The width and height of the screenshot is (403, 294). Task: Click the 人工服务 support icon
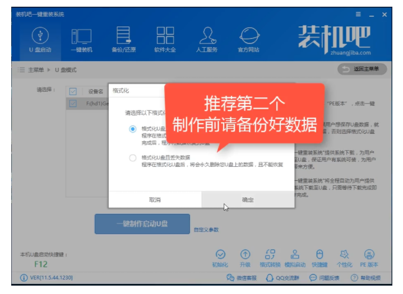[x=206, y=36]
